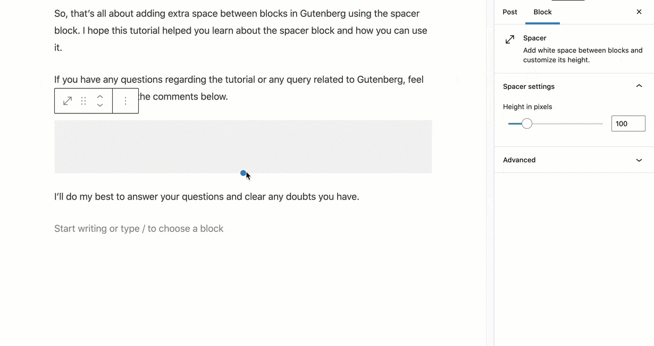Click inside the gray spacer block area

[x=243, y=145]
